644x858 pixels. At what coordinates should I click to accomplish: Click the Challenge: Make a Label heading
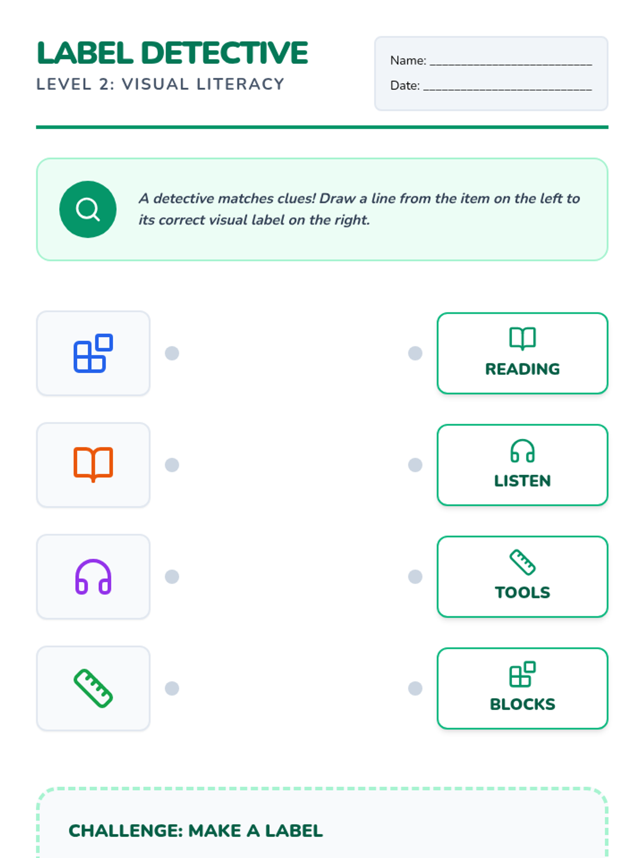(x=195, y=831)
